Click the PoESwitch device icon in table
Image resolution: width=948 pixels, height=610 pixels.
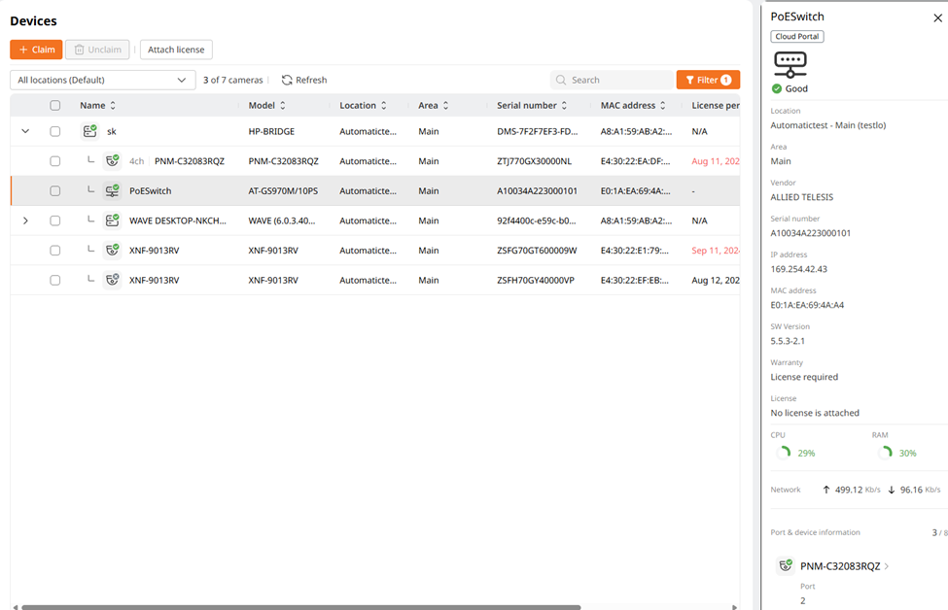[x=112, y=191]
